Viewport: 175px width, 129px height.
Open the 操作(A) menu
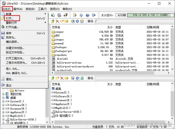18,9
